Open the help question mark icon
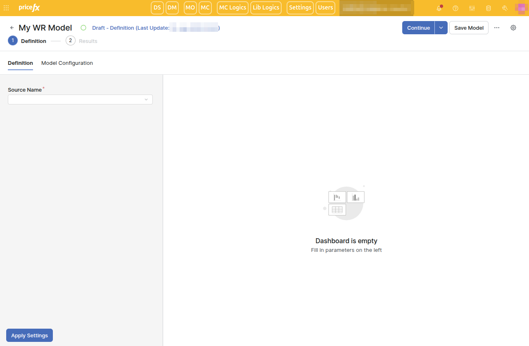The height and width of the screenshot is (346, 529). tap(455, 8)
